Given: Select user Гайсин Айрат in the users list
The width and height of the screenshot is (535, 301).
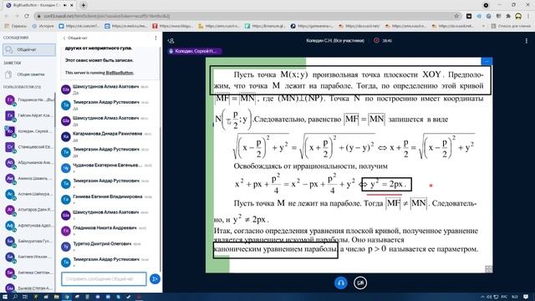Looking at the screenshot, I should 28,115.
